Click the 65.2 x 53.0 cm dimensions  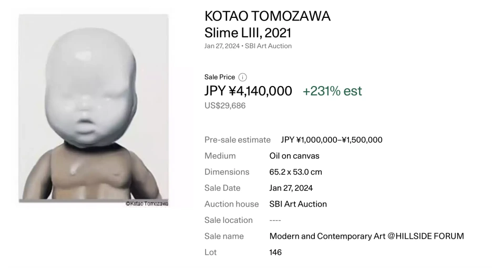point(295,172)
